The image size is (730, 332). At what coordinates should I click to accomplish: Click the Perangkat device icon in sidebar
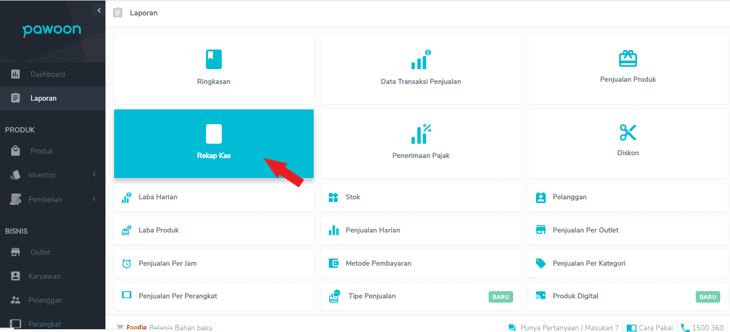point(16,324)
